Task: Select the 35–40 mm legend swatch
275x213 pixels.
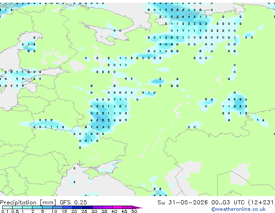Action: 107,207
